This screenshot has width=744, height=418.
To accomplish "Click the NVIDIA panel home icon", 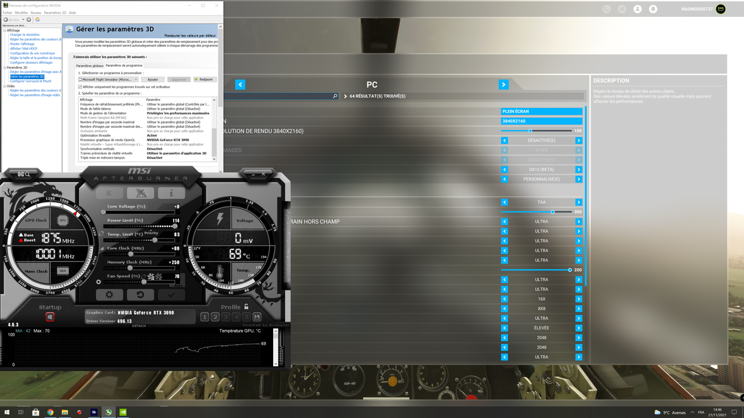I will click(38, 20).
